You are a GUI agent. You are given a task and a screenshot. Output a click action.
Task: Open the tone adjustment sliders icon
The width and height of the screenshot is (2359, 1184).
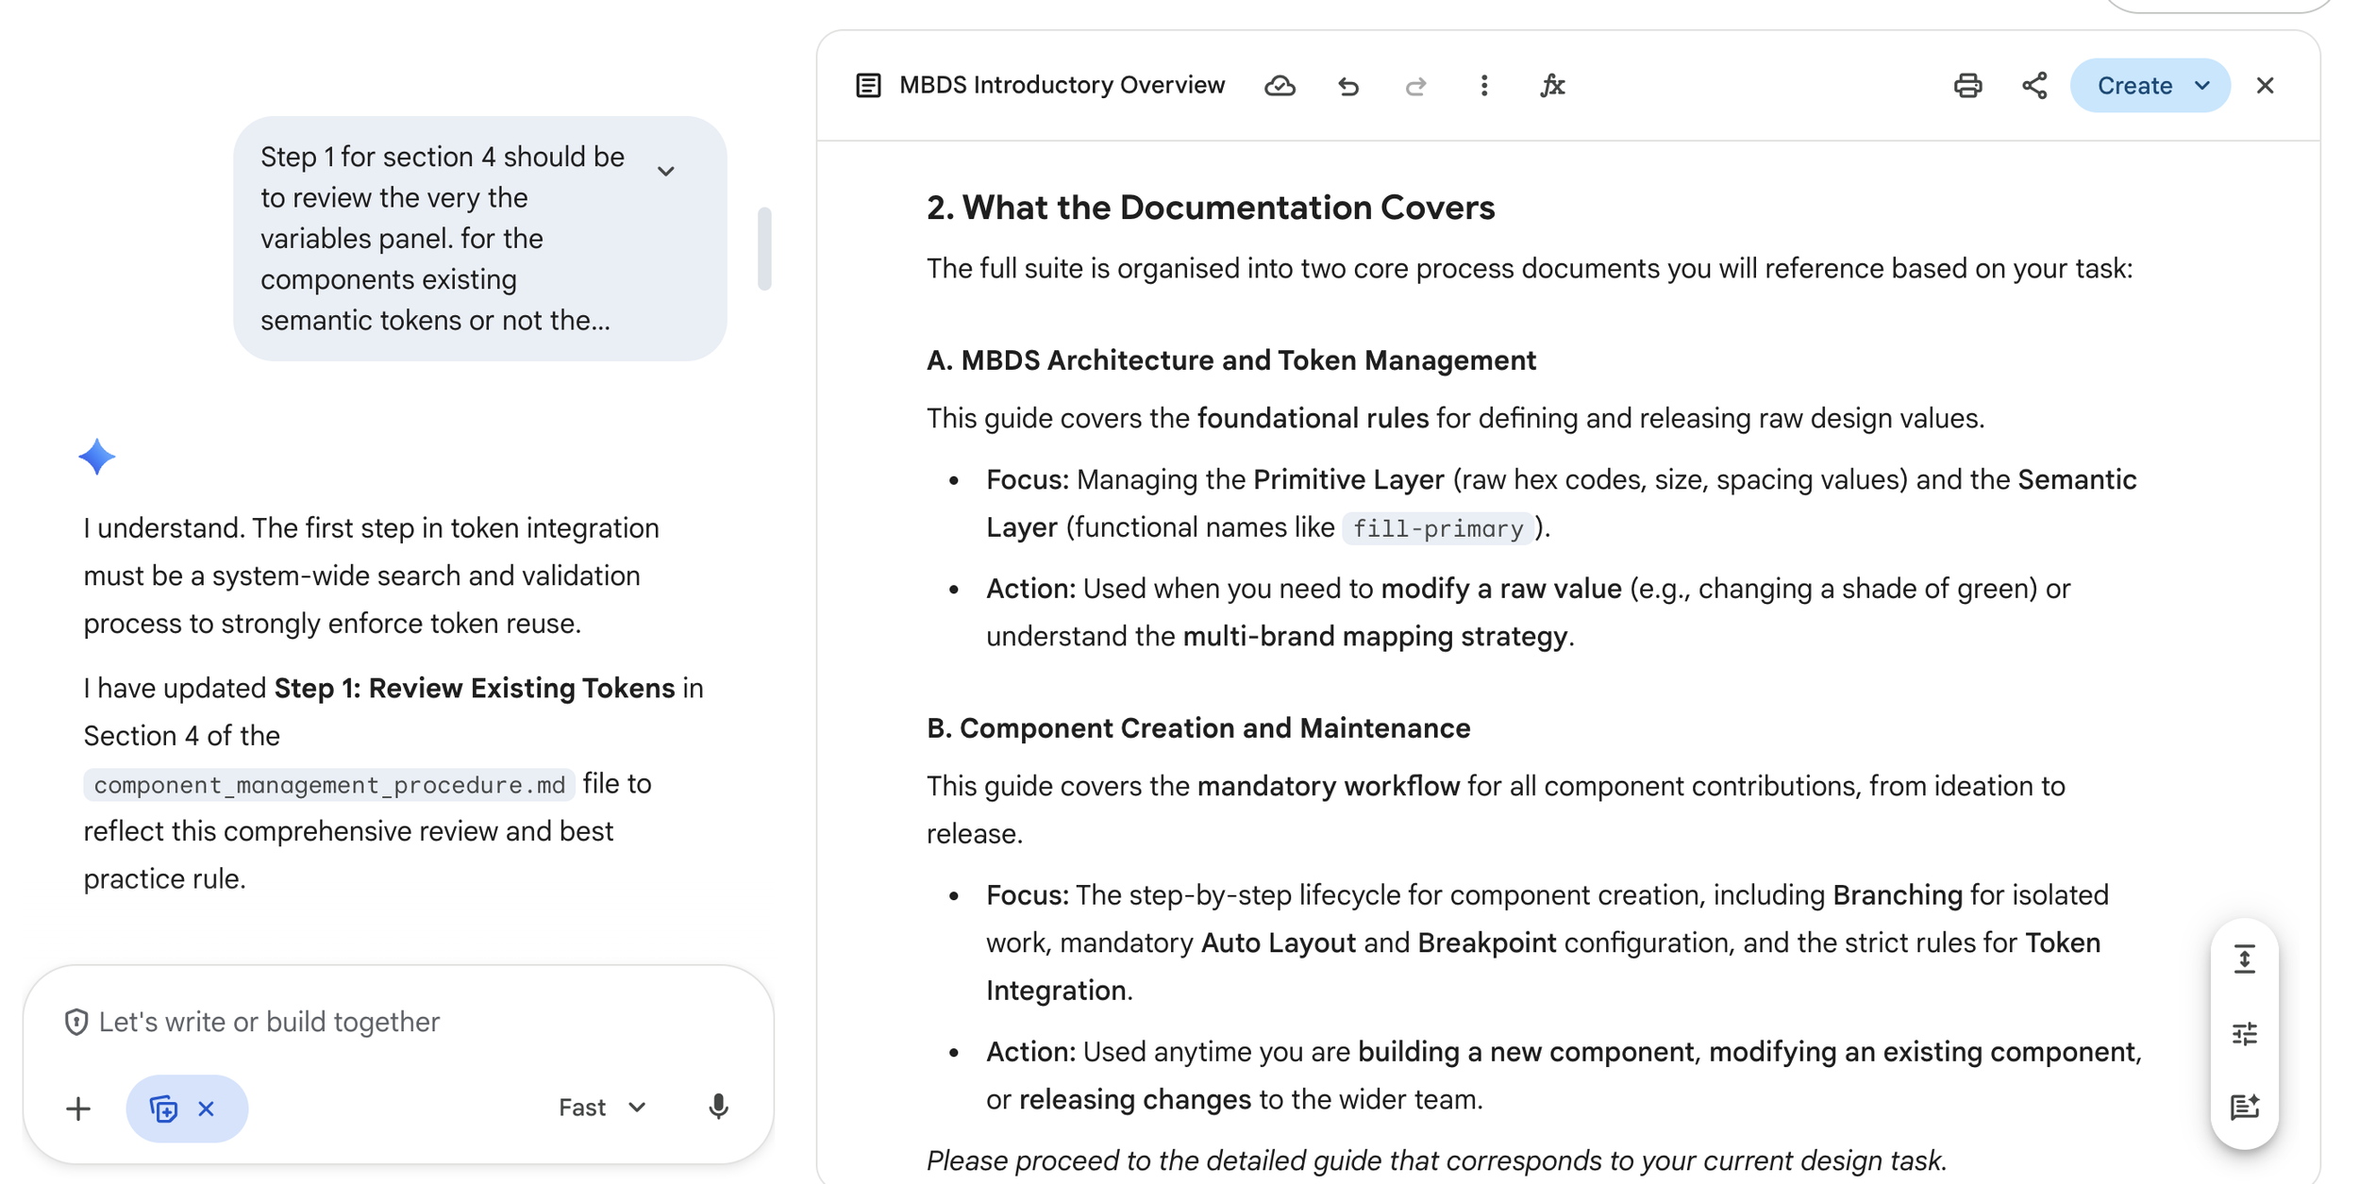point(2244,1033)
